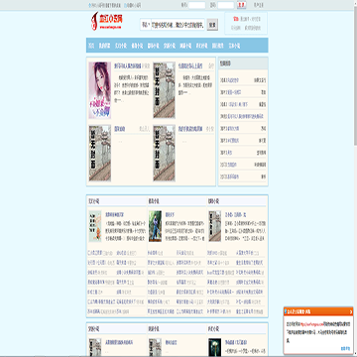Close the orange-header popup notice
The height and width of the screenshot is (357, 357).
click(x=351, y=311)
